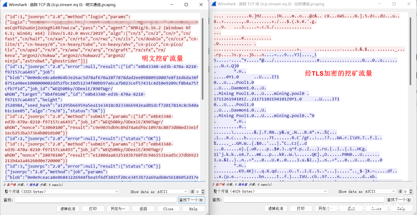Expand Show data as ASCII in plaintext window

[x=173, y=191]
